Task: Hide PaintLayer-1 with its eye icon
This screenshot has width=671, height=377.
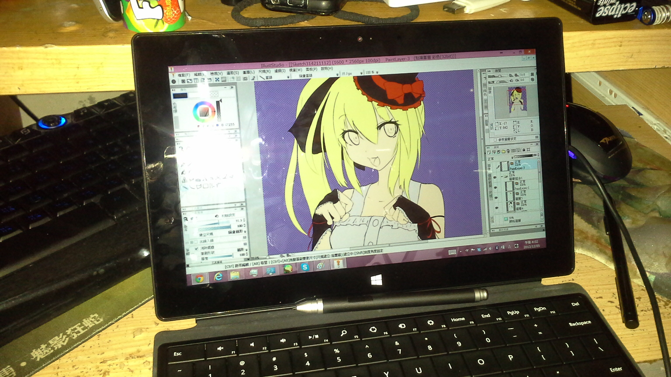Action: tap(495, 188)
